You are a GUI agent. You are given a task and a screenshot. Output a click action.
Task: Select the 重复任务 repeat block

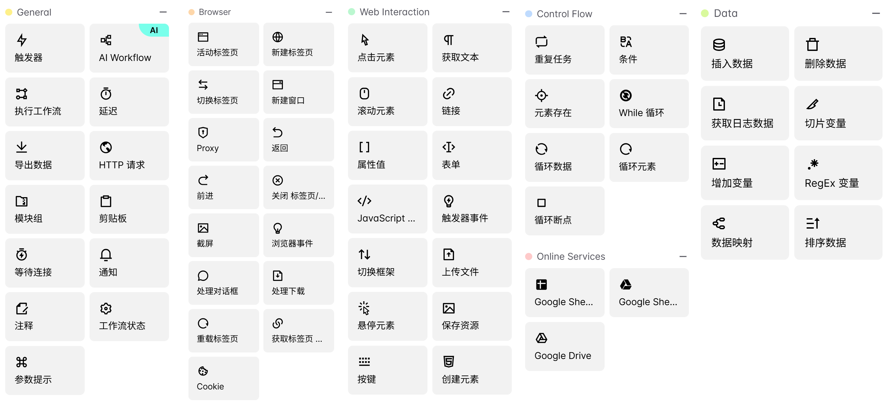click(x=565, y=50)
